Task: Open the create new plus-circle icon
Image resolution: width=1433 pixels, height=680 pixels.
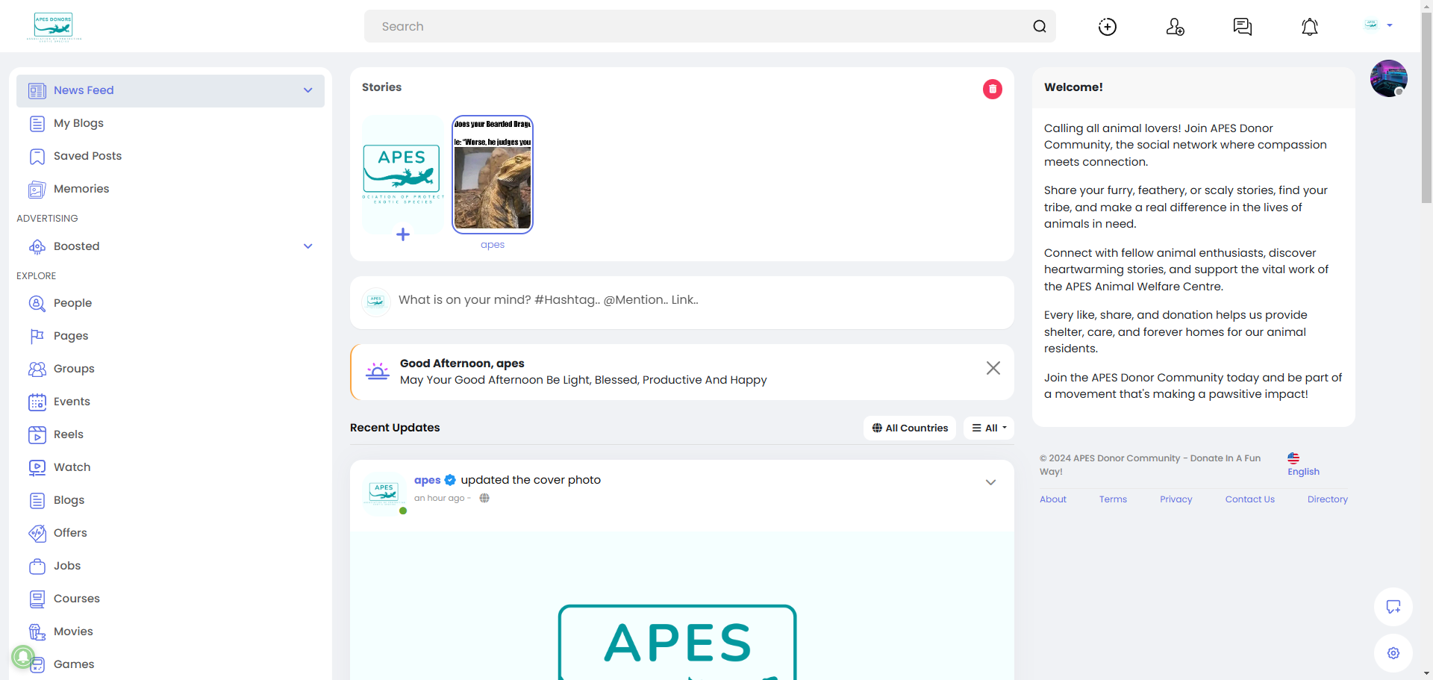Action: [1108, 27]
